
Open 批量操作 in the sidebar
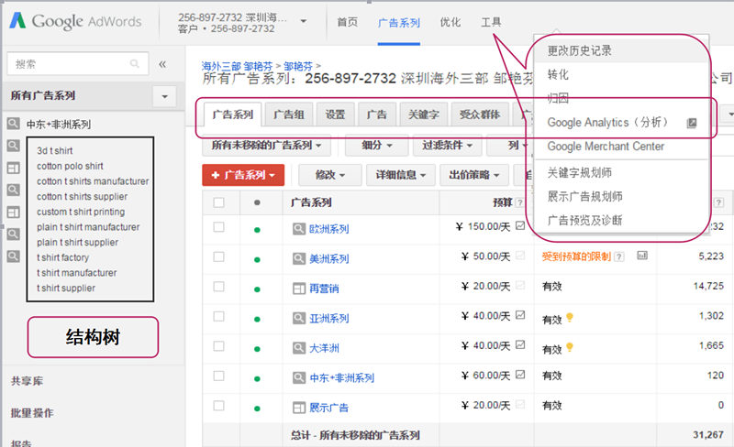point(32,413)
